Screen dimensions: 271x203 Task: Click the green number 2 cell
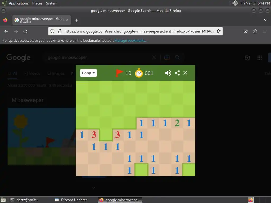[x=177, y=123]
